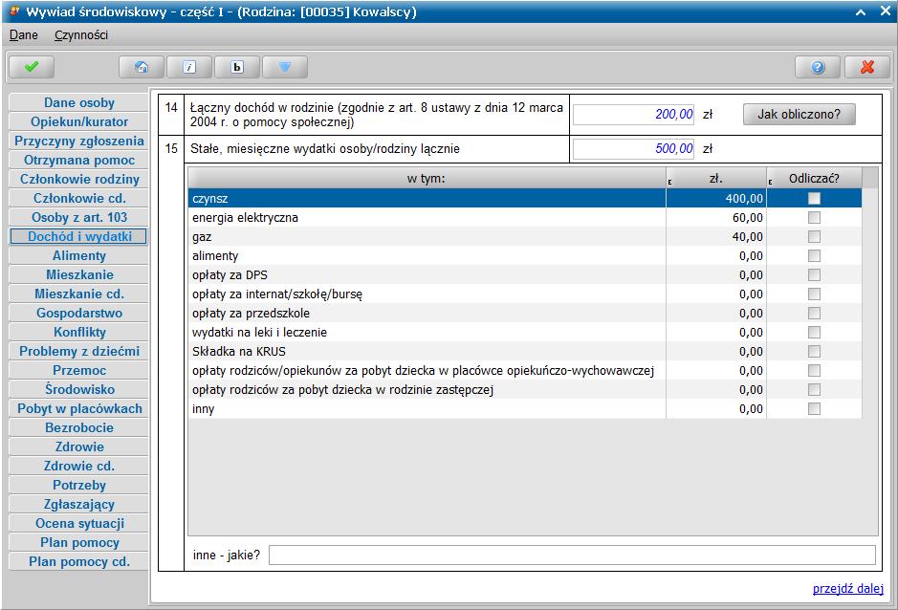Viewport: 898px width, 610px height.
Task: Switch to the Członkowie rodziny tab
Action: [79, 180]
